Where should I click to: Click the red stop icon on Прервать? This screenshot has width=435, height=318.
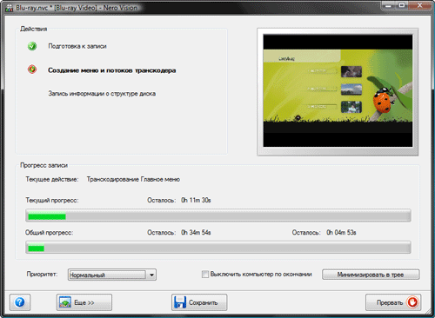412,302
